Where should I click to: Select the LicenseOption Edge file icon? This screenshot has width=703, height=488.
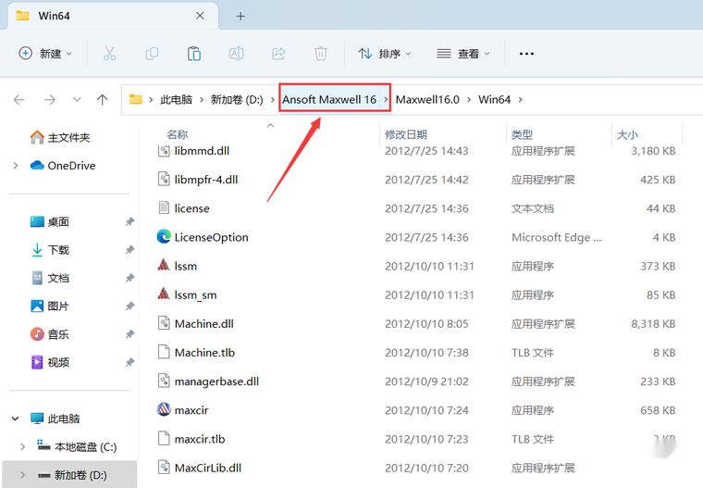click(x=164, y=237)
